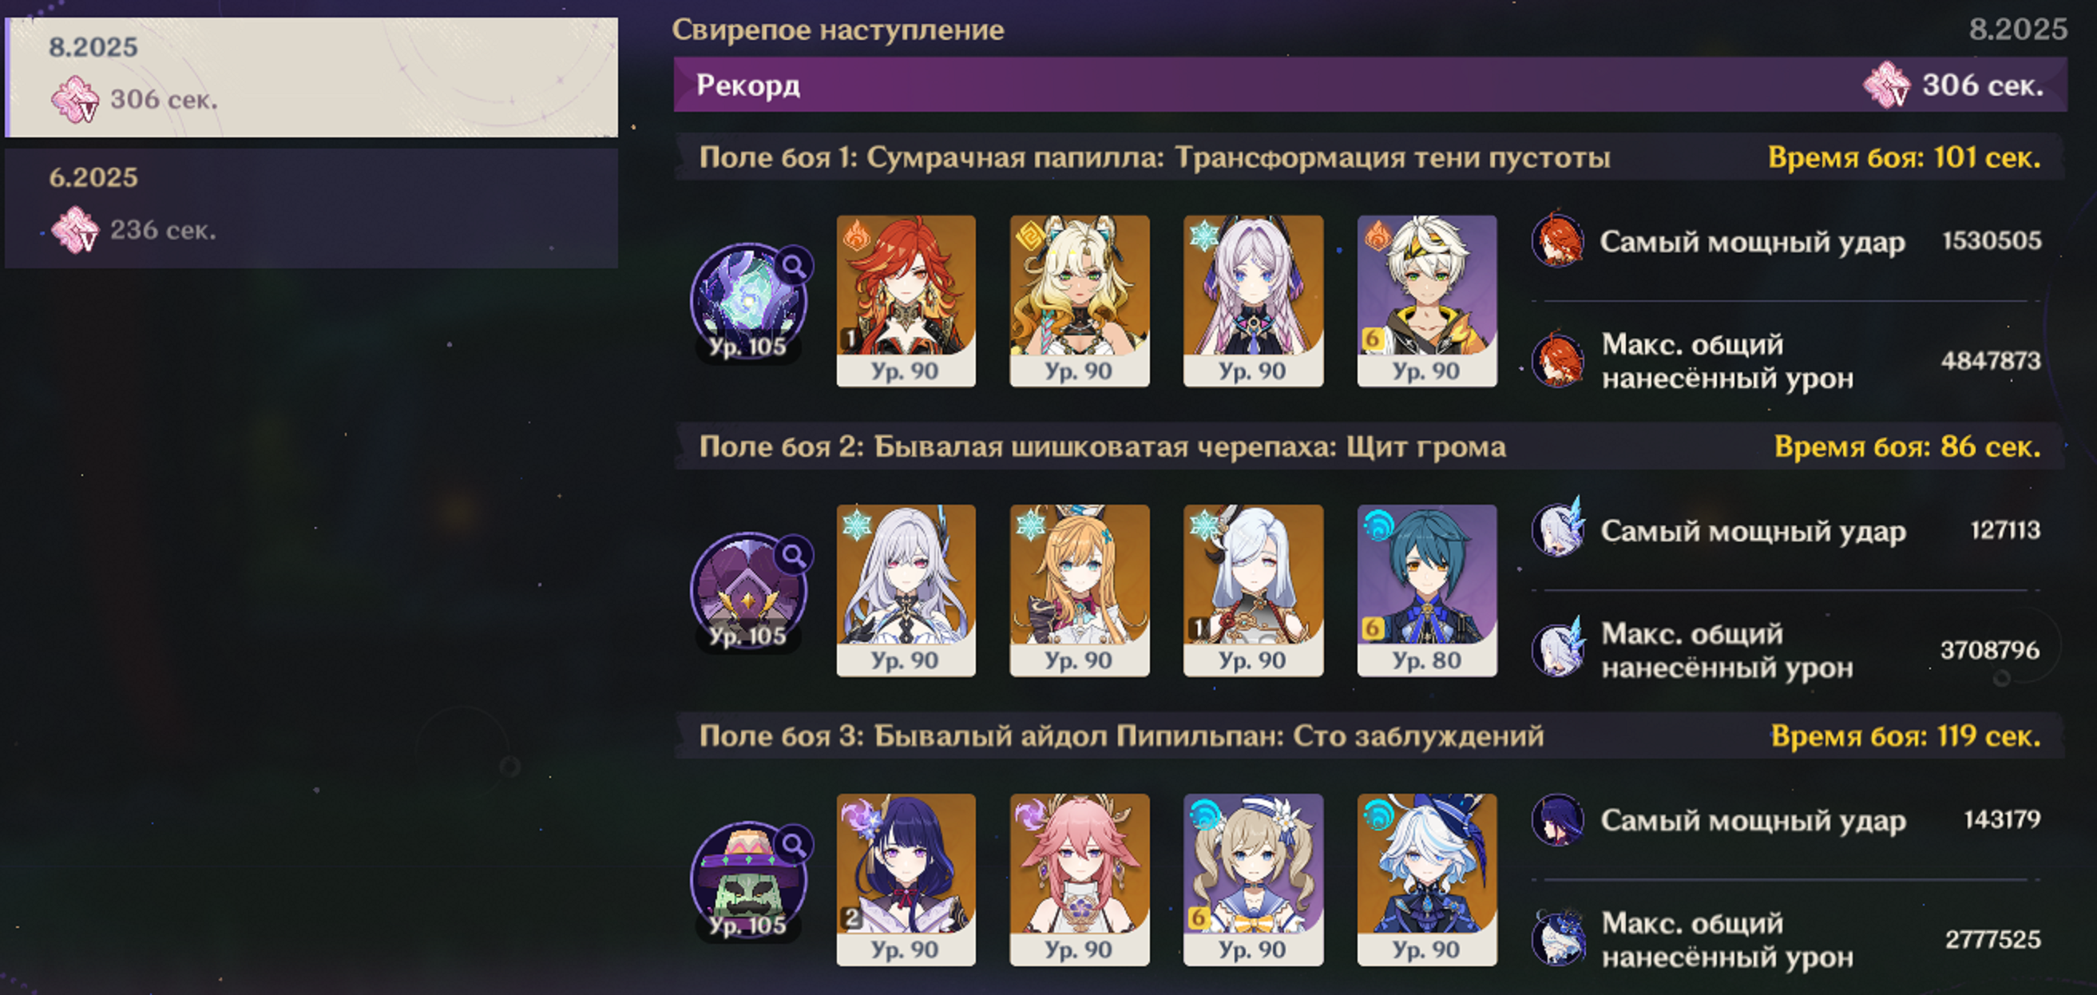
Task: Click the small avatar next to damage value 1530505
Action: tap(1557, 240)
